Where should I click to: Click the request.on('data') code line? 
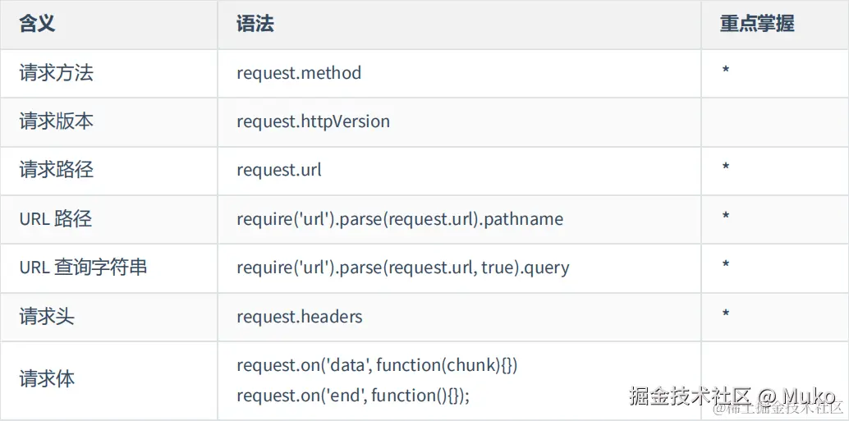pyautogui.click(x=377, y=364)
